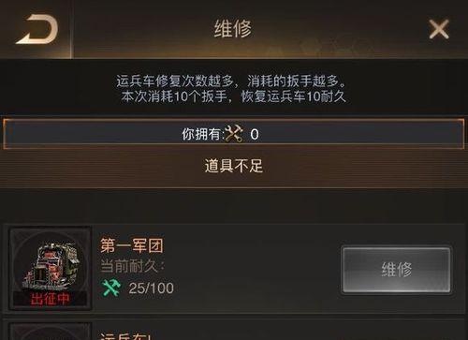Tap the 维修 title in header
Screen dimensions: 468x340
pos(233,29)
